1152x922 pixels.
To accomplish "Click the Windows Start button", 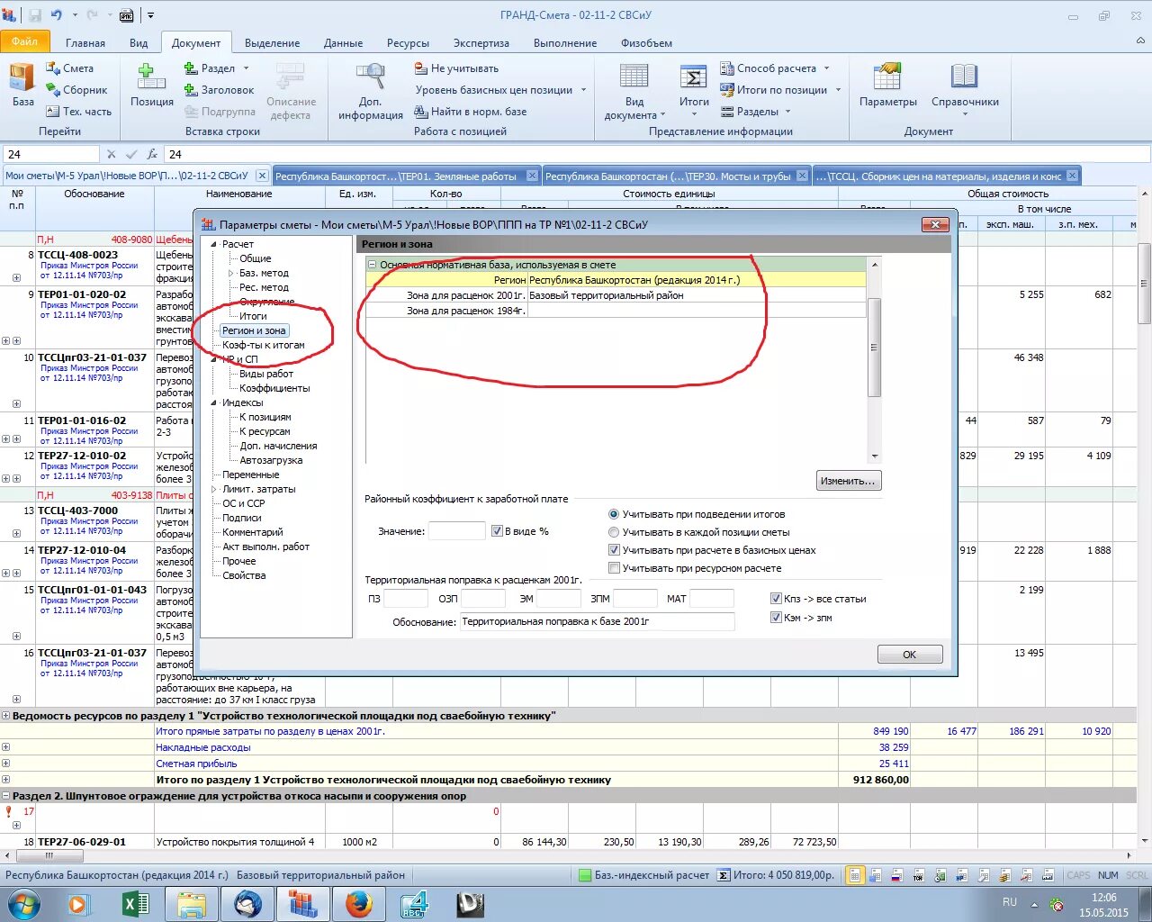I will [24, 904].
